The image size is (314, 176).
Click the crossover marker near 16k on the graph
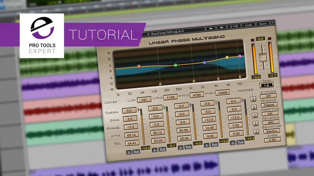[x=240, y=76]
